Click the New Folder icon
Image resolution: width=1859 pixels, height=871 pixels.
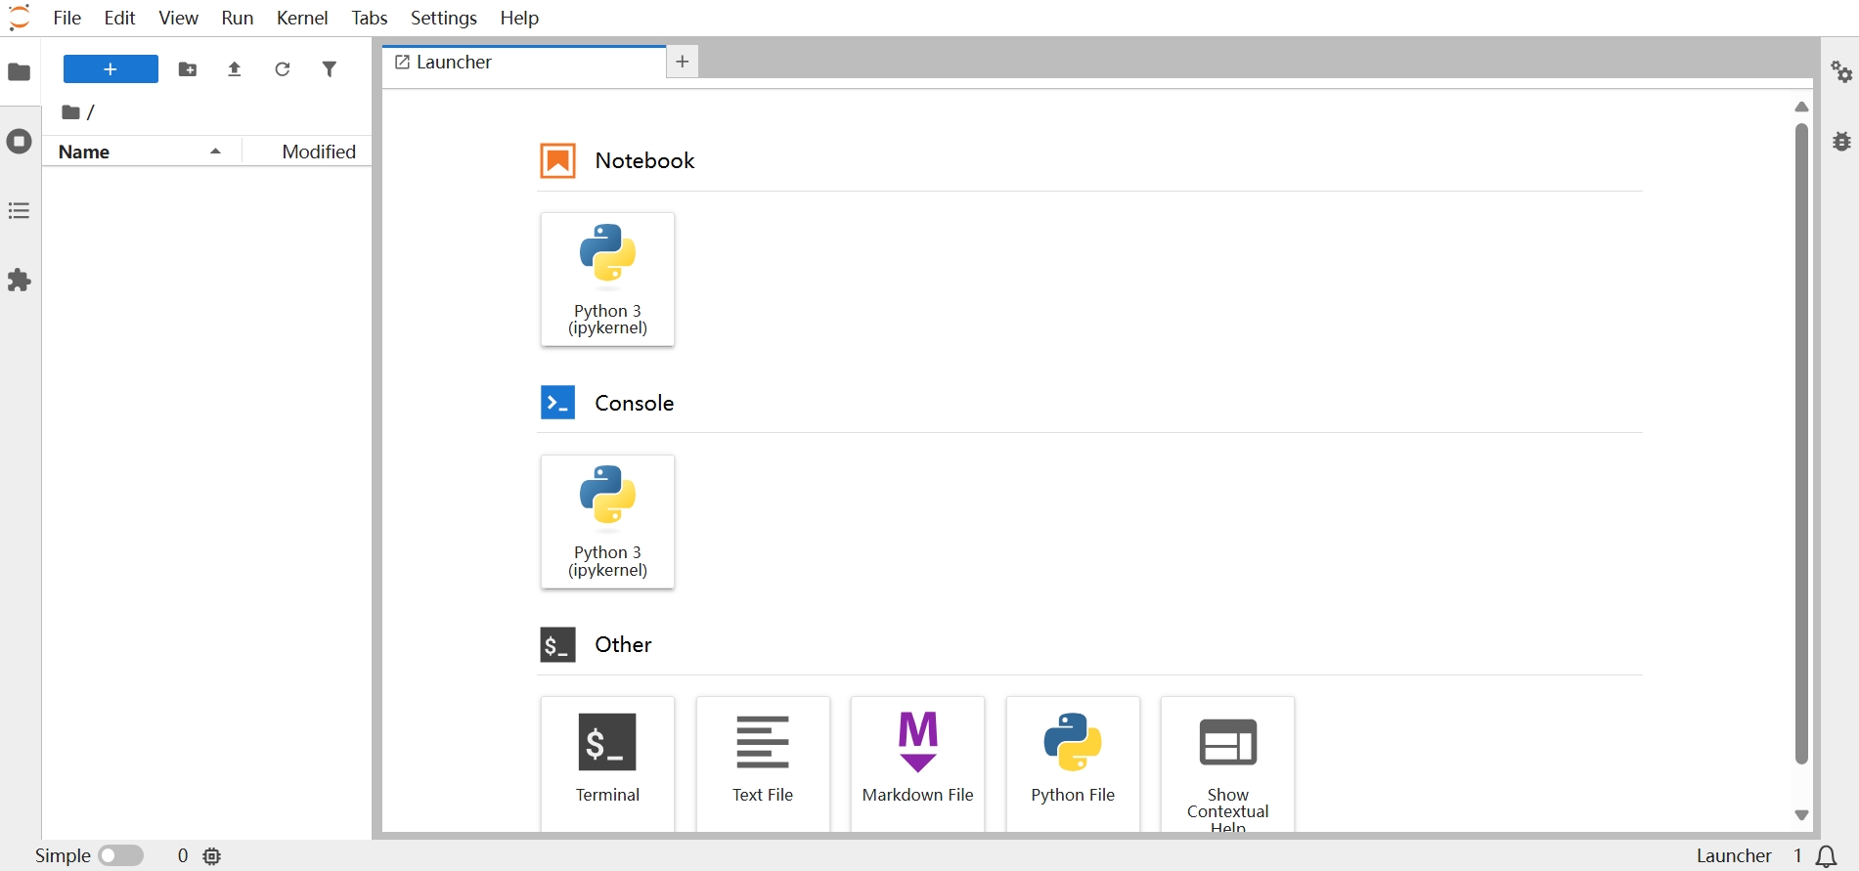(188, 69)
